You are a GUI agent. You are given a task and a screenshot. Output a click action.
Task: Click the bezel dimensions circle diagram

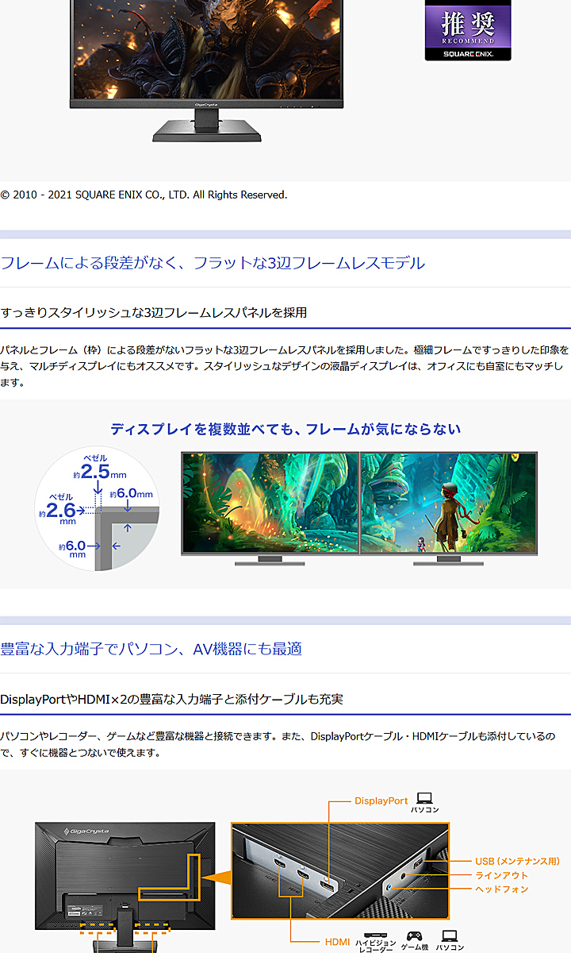coord(98,508)
